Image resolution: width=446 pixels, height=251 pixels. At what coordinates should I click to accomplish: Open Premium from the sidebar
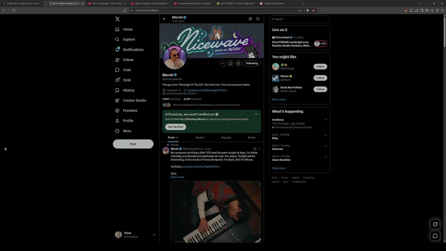[126, 111]
